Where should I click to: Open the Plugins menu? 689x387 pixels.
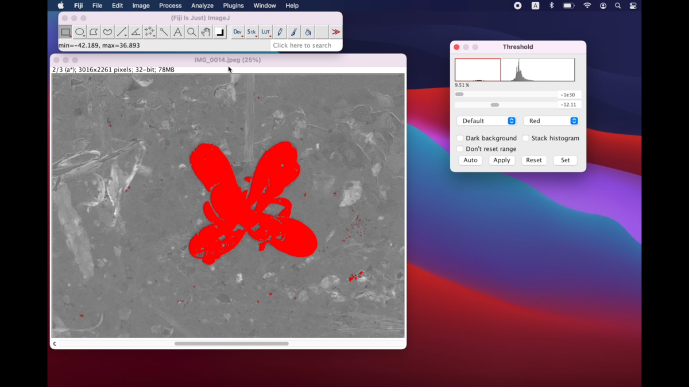233,6
